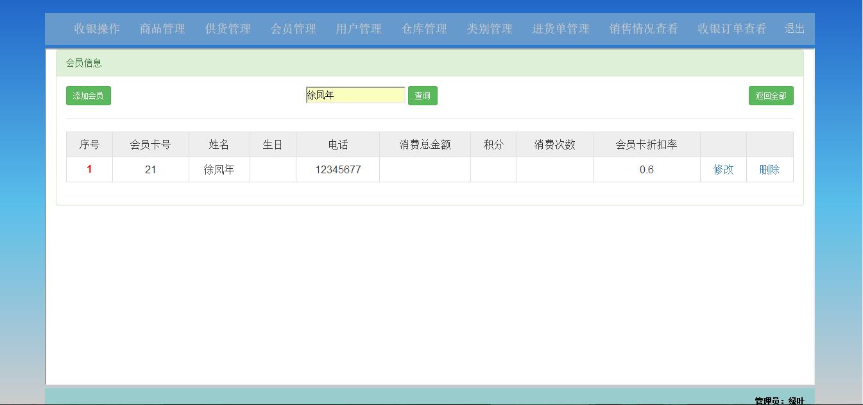This screenshot has width=863, height=405.
Task: Select 会员管理 in the top menu
Action: click(293, 29)
